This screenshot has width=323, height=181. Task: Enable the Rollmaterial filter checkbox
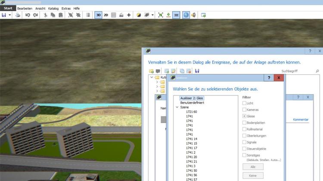tap(245, 129)
